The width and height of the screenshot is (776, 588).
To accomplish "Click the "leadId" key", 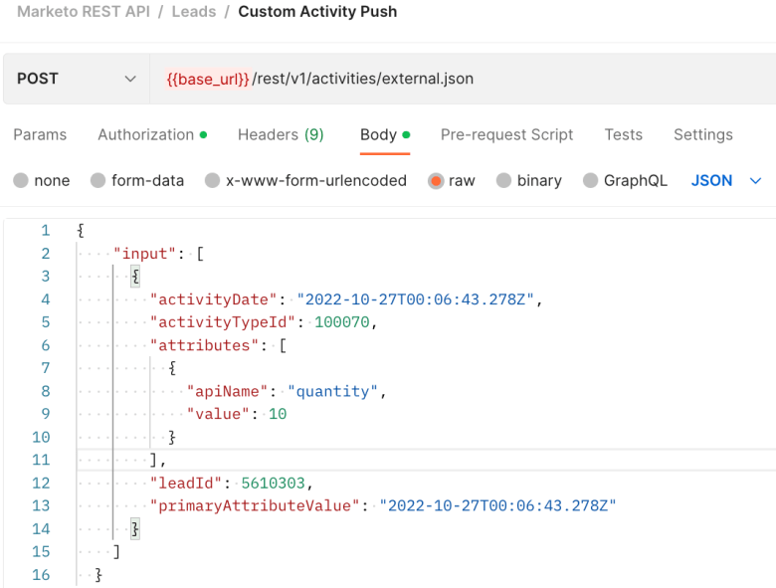I will point(186,483).
